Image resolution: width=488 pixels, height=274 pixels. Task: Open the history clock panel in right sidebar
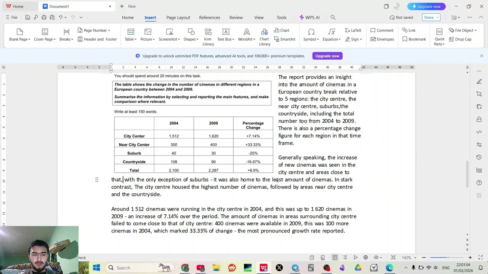pyautogui.click(x=479, y=158)
